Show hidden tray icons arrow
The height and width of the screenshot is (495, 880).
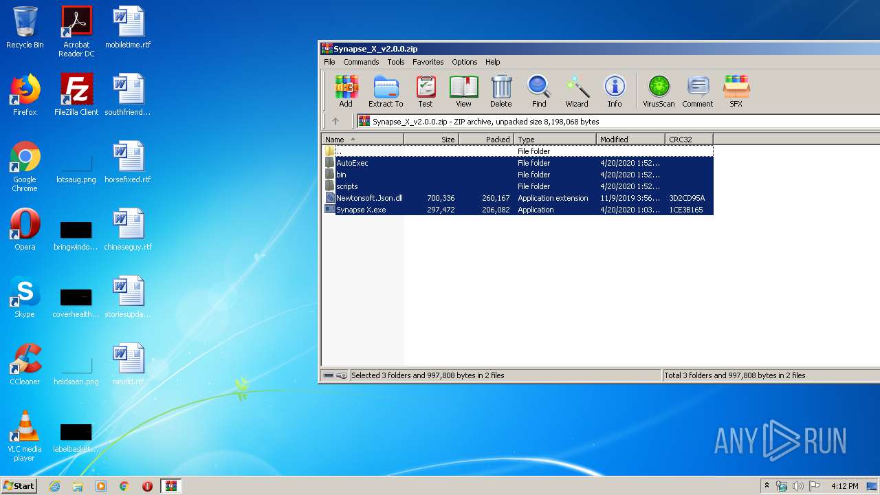tap(767, 486)
